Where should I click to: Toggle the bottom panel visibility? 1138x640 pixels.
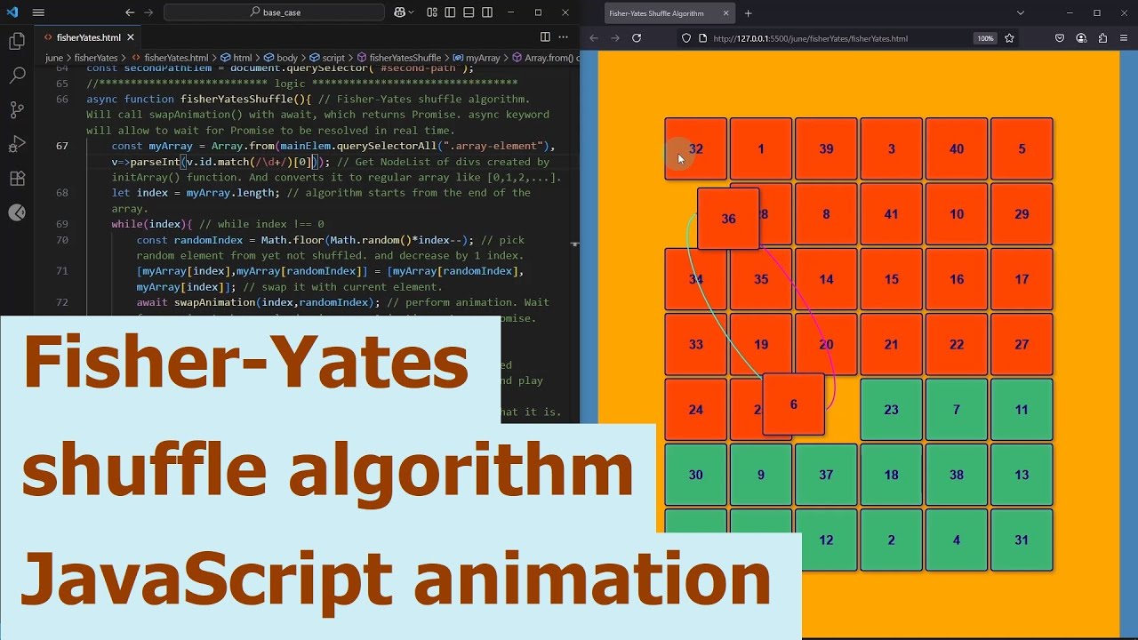[469, 12]
